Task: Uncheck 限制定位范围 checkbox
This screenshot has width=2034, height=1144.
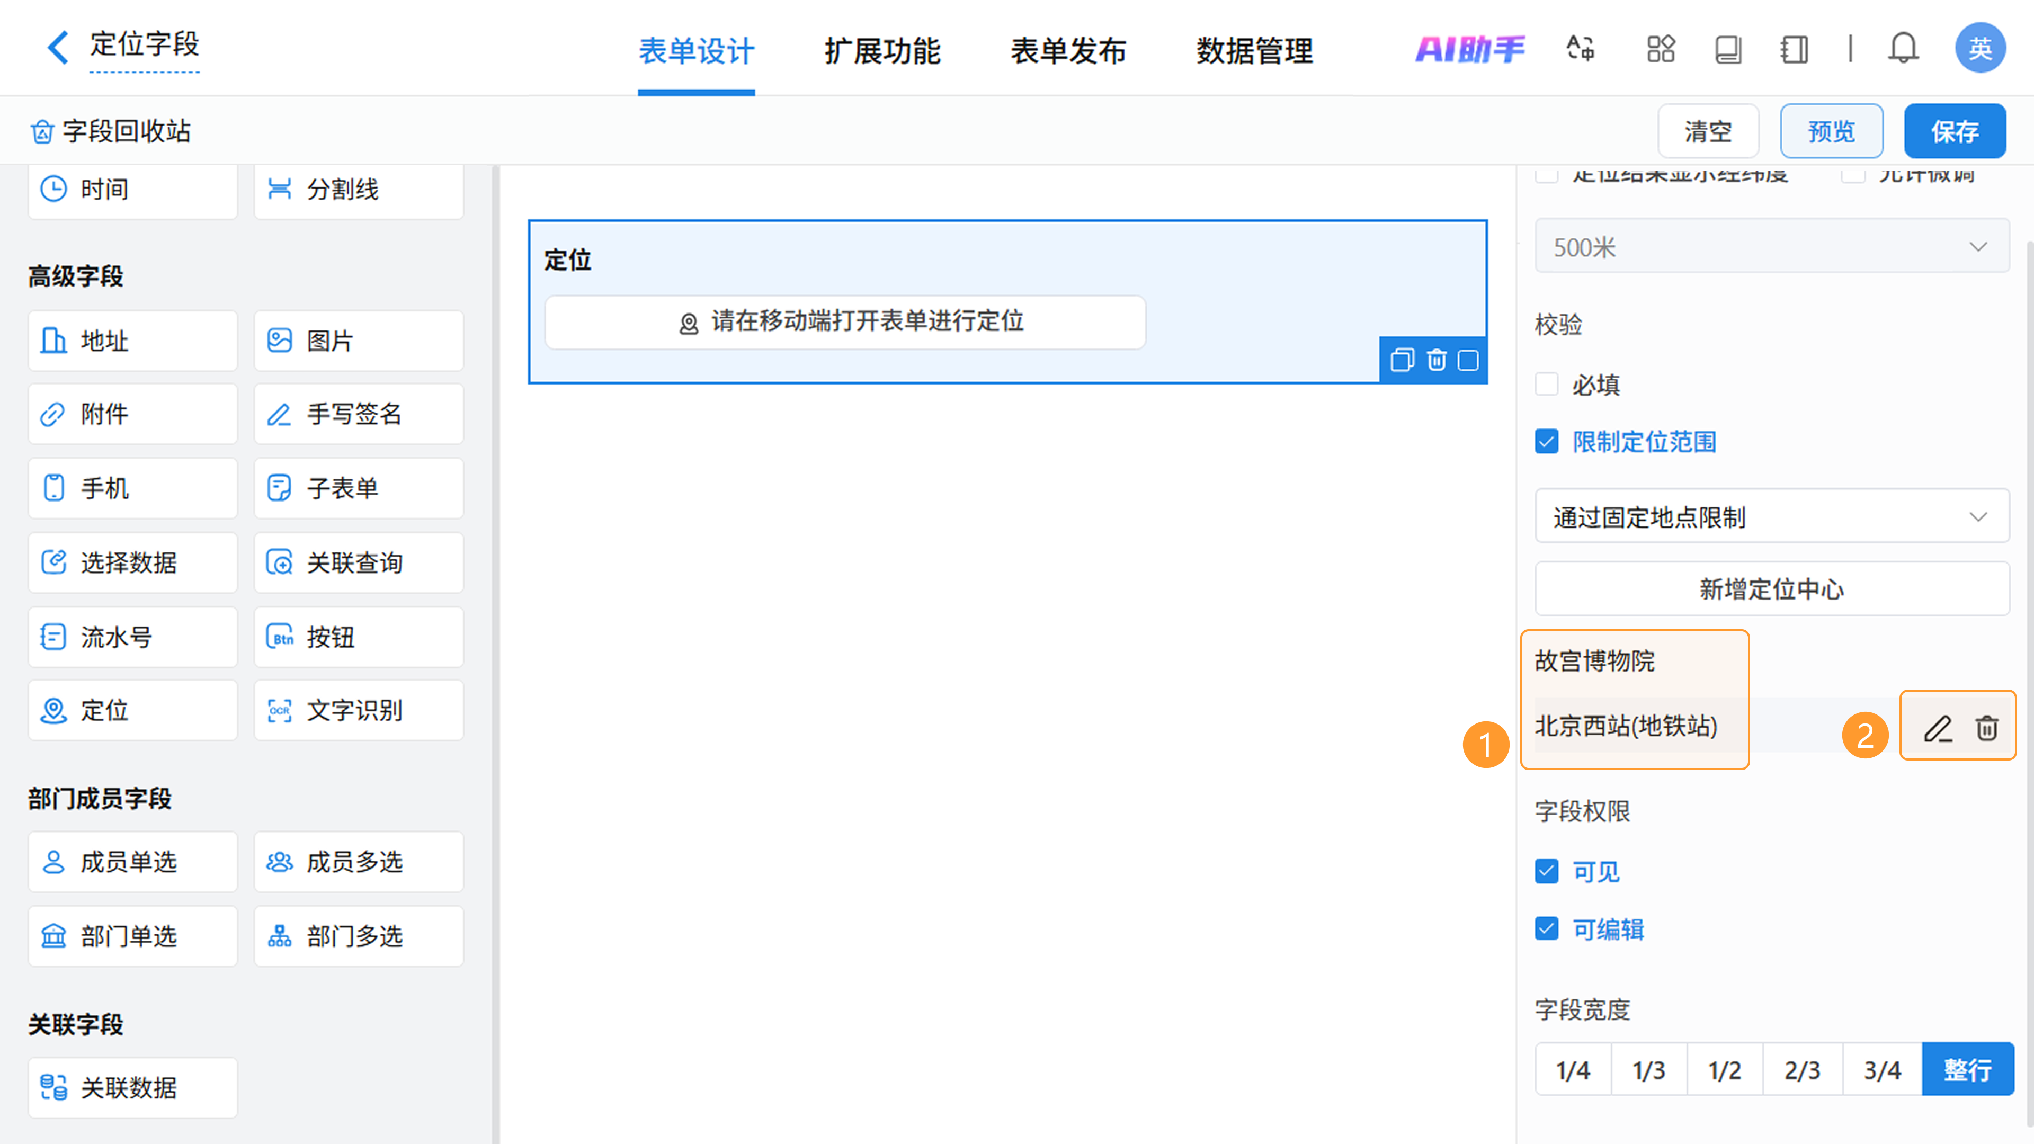Action: tap(1547, 441)
